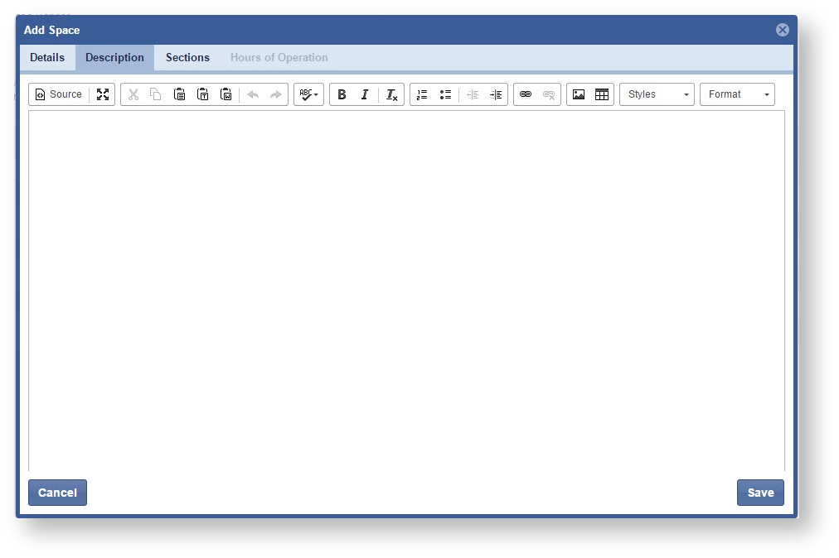
Task: Switch to the Sections tab
Action: tap(187, 57)
